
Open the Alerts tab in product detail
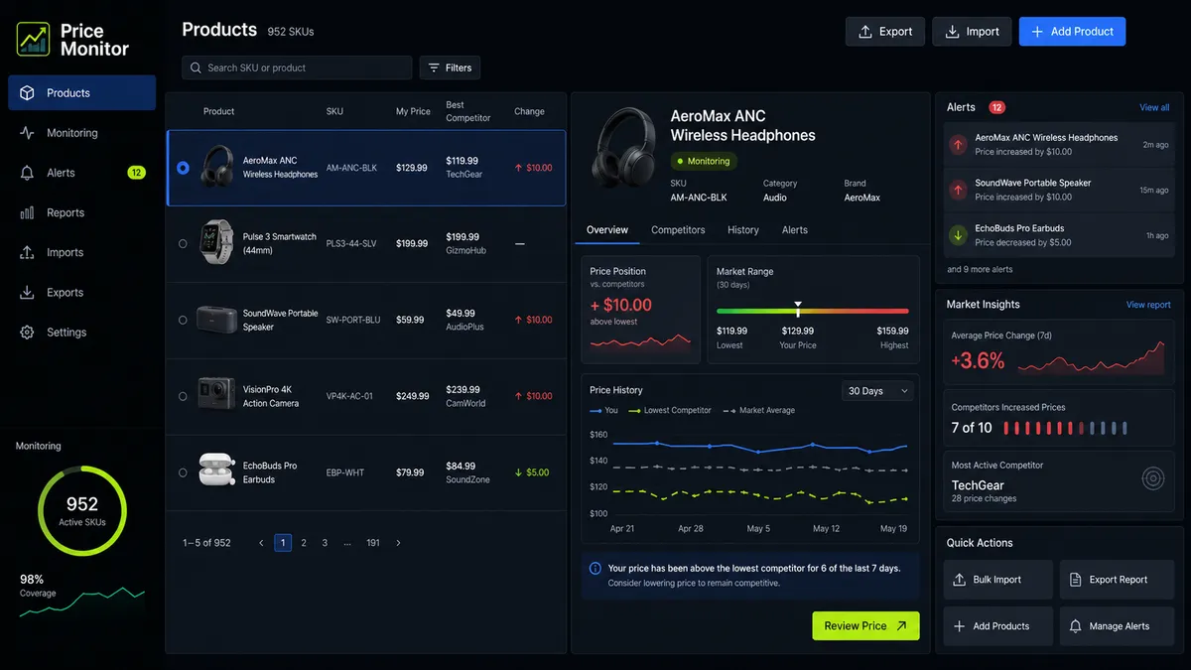tap(795, 229)
